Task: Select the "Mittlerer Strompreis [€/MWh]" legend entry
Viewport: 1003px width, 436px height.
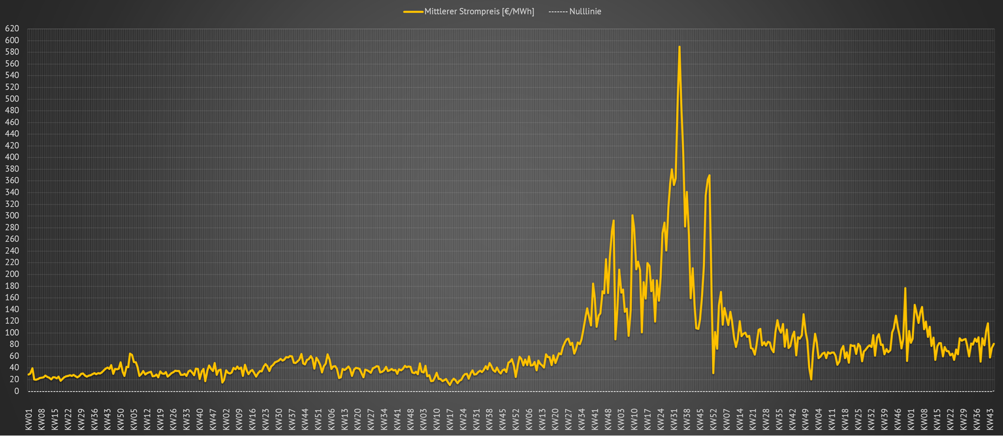Action: coord(479,11)
